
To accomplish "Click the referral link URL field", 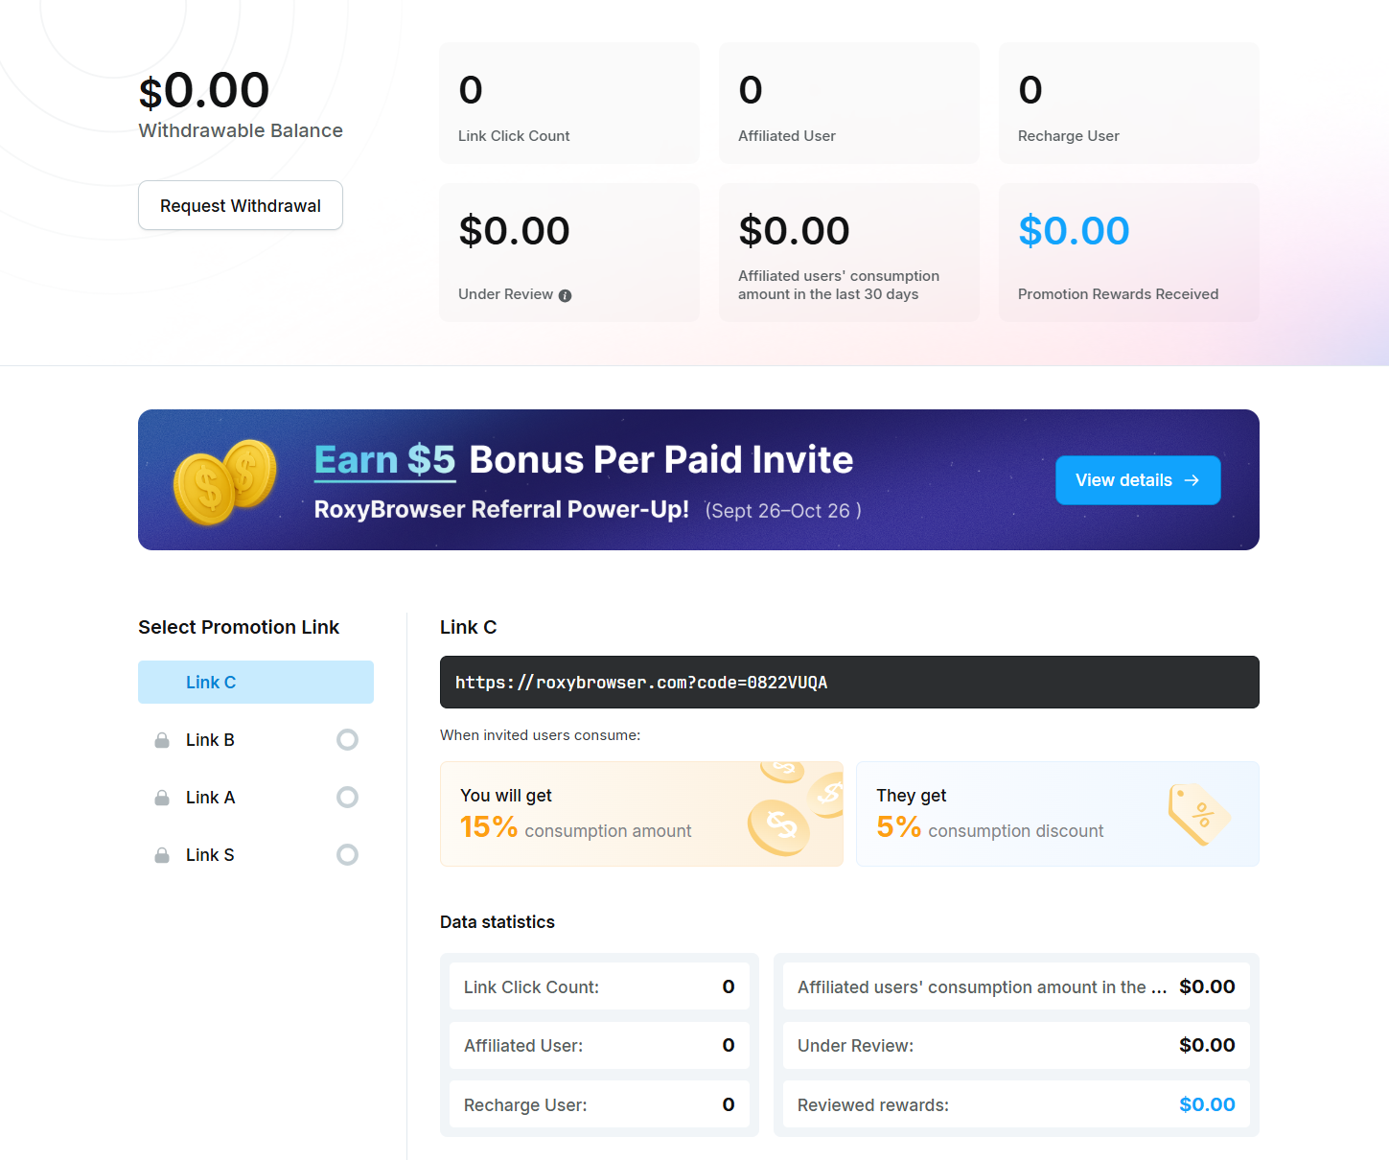I will (x=848, y=683).
